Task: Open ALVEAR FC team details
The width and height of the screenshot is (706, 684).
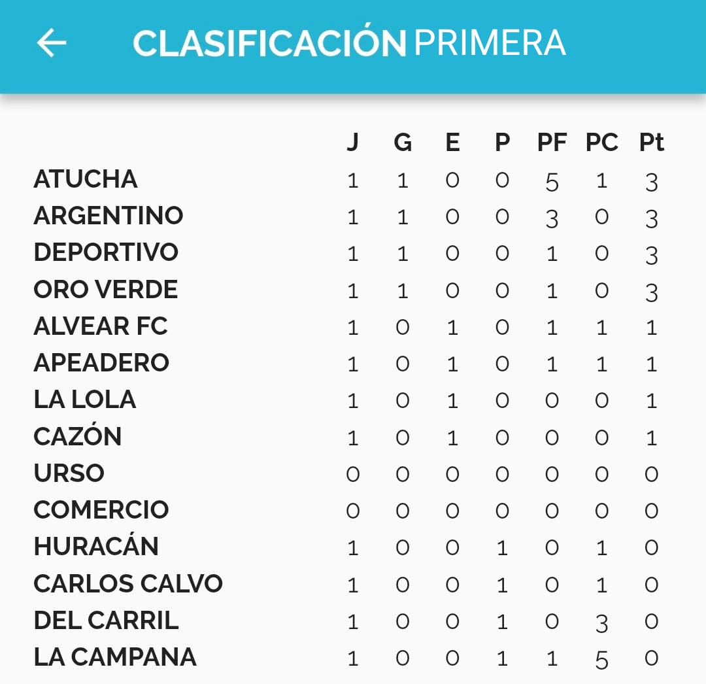Action: tap(101, 326)
